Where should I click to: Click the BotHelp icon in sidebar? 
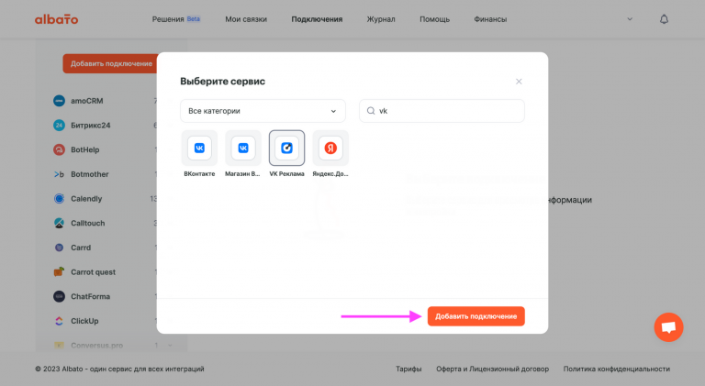(x=59, y=149)
